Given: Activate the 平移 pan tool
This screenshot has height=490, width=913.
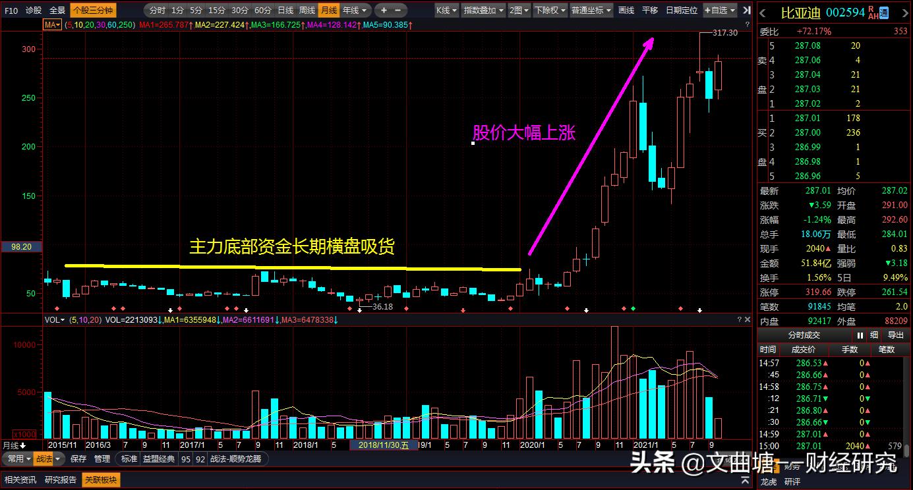Looking at the screenshot, I should pos(649,10).
